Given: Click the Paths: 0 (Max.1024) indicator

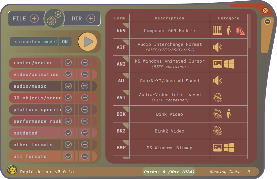Looking at the screenshot, I should 169,172.
